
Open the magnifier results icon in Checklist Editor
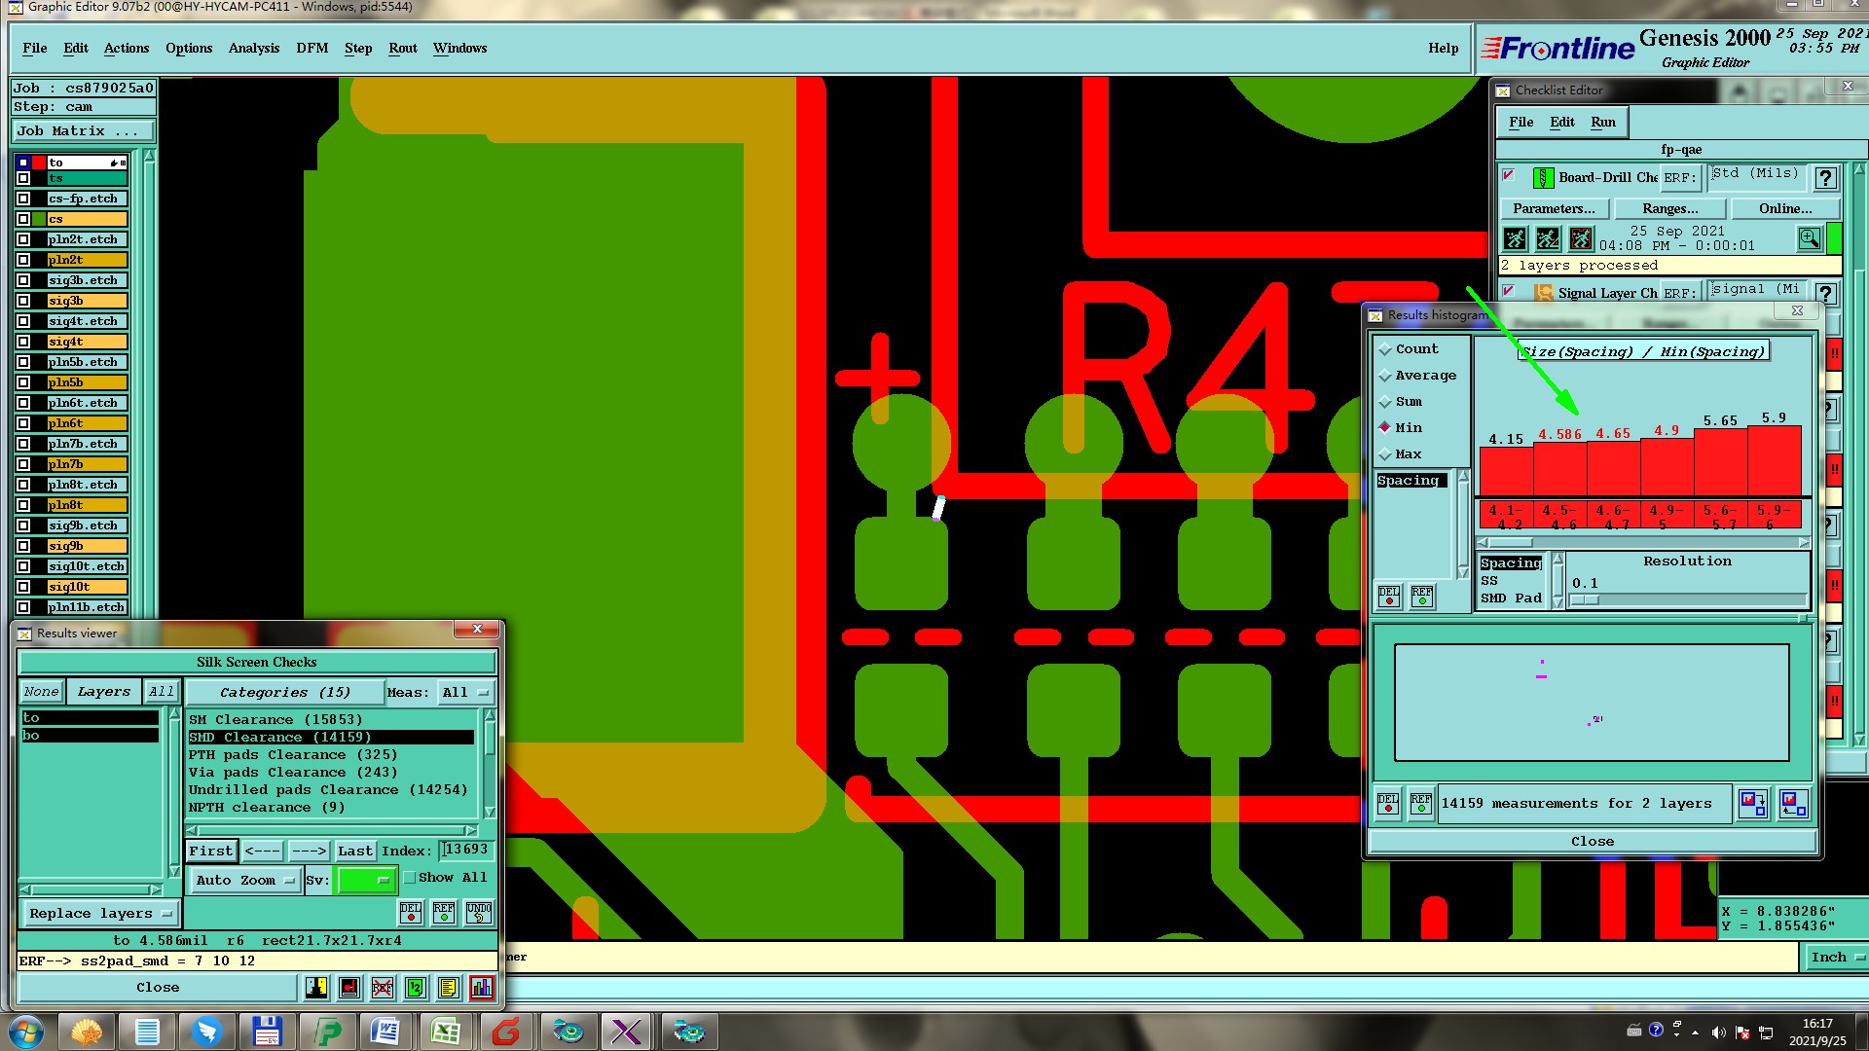click(1809, 238)
